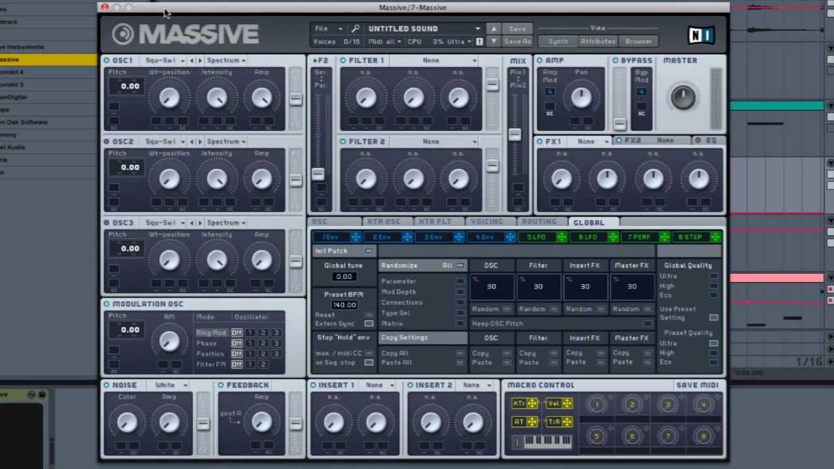This screenshot has width=834, height=469.
Task: Click the Noise level fader handle
Action: (x=203, y=424)
